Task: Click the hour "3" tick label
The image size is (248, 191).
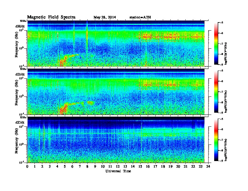Action: 50,167
